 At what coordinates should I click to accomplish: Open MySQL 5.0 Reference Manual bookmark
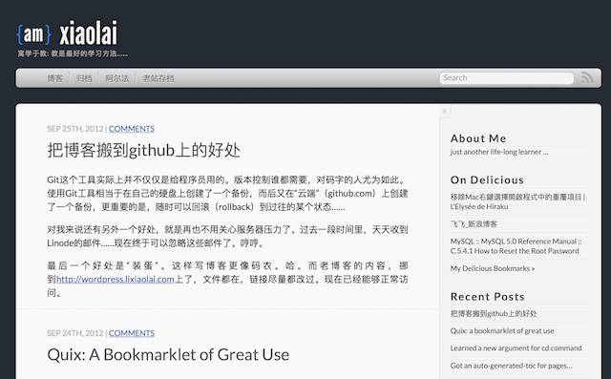(516, 246)
